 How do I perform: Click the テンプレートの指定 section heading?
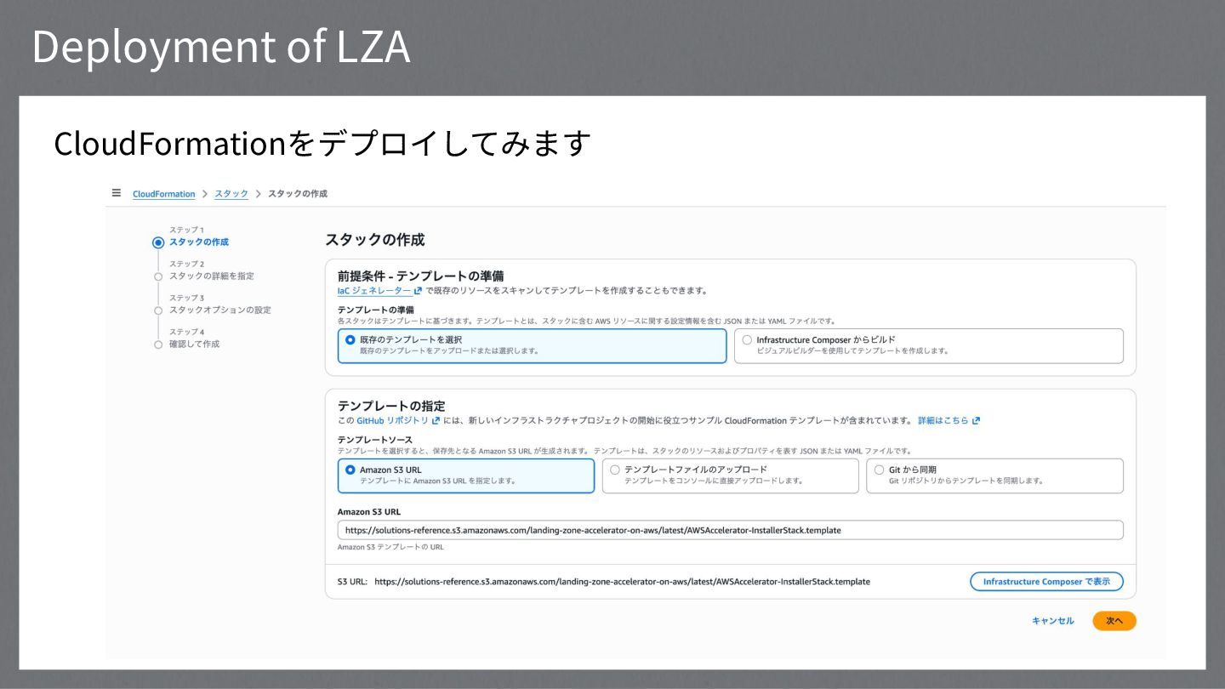[391, 406]
